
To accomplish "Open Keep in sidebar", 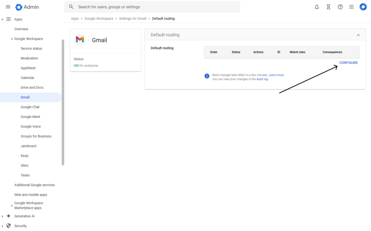I will (x=24, y=156).
